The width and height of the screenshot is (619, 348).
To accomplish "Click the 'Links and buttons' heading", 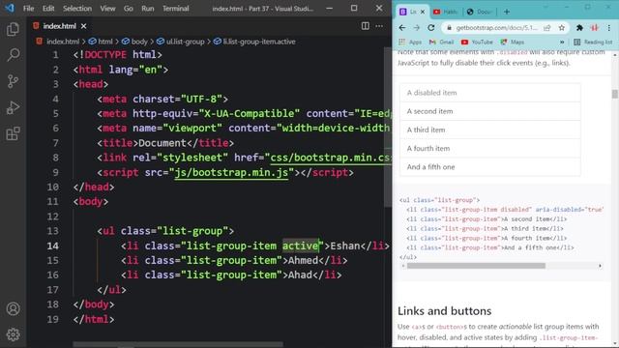I will (445, 311).
